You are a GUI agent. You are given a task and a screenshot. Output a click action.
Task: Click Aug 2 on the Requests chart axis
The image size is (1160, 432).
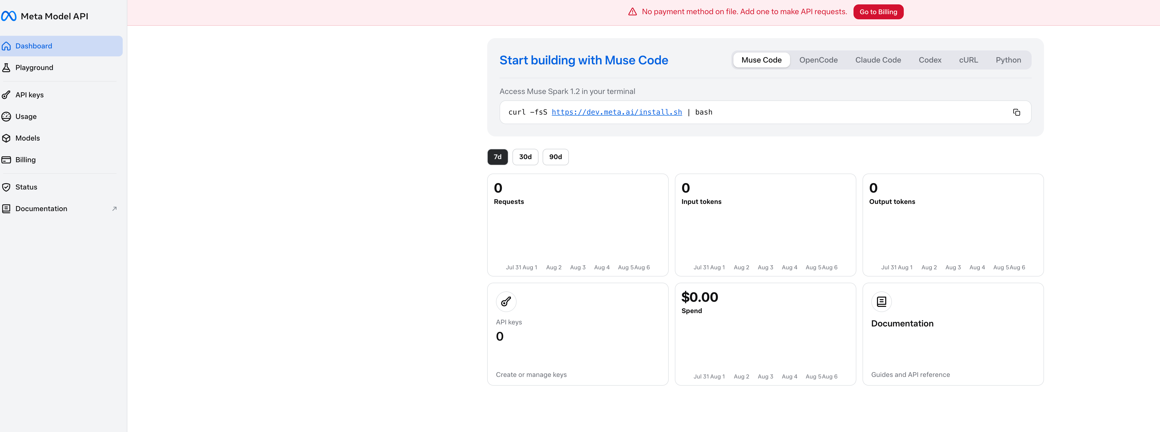click(x=553, y=267)
